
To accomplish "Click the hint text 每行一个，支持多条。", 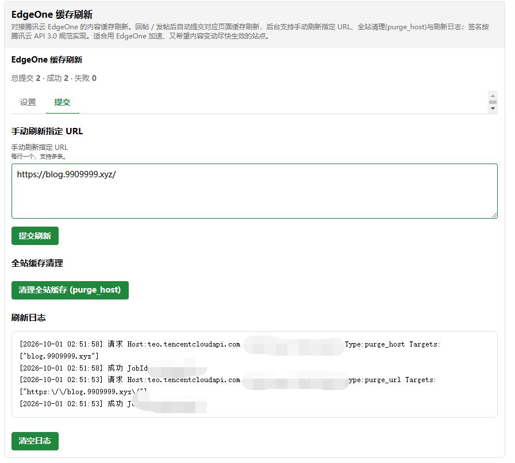I will point(39,157).
